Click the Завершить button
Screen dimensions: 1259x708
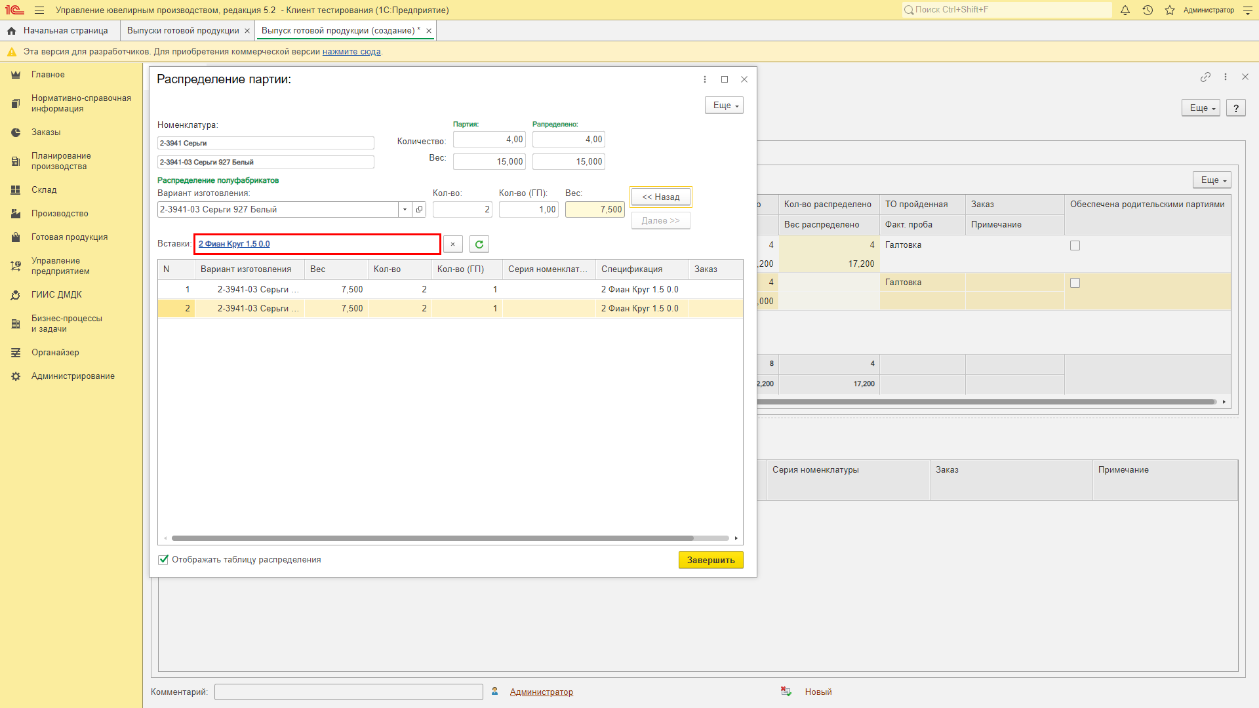tap(711, 560)
